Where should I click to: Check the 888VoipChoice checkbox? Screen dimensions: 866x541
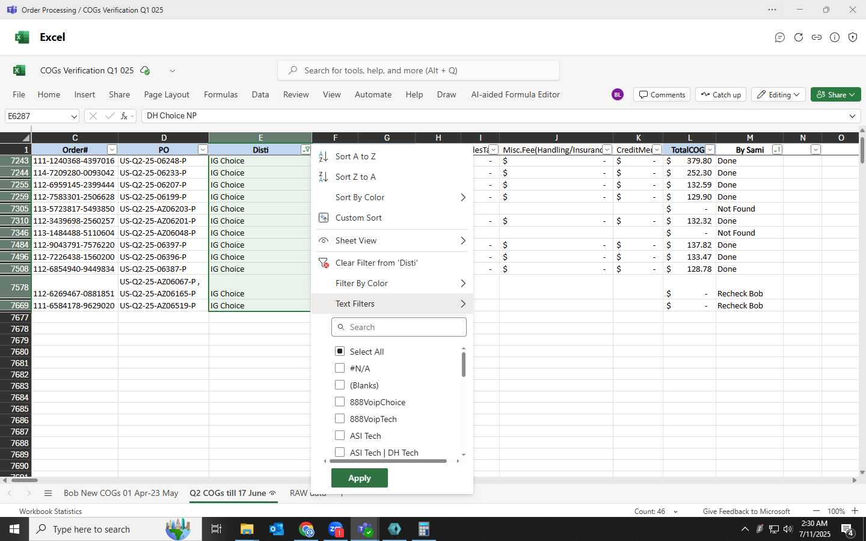[x=340, y=402]
